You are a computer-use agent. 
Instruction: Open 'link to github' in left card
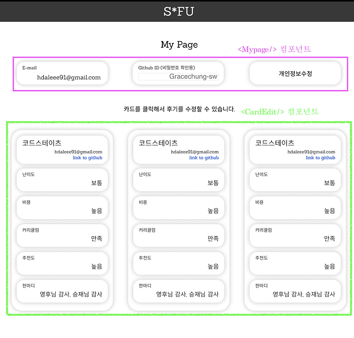(87, 158)
